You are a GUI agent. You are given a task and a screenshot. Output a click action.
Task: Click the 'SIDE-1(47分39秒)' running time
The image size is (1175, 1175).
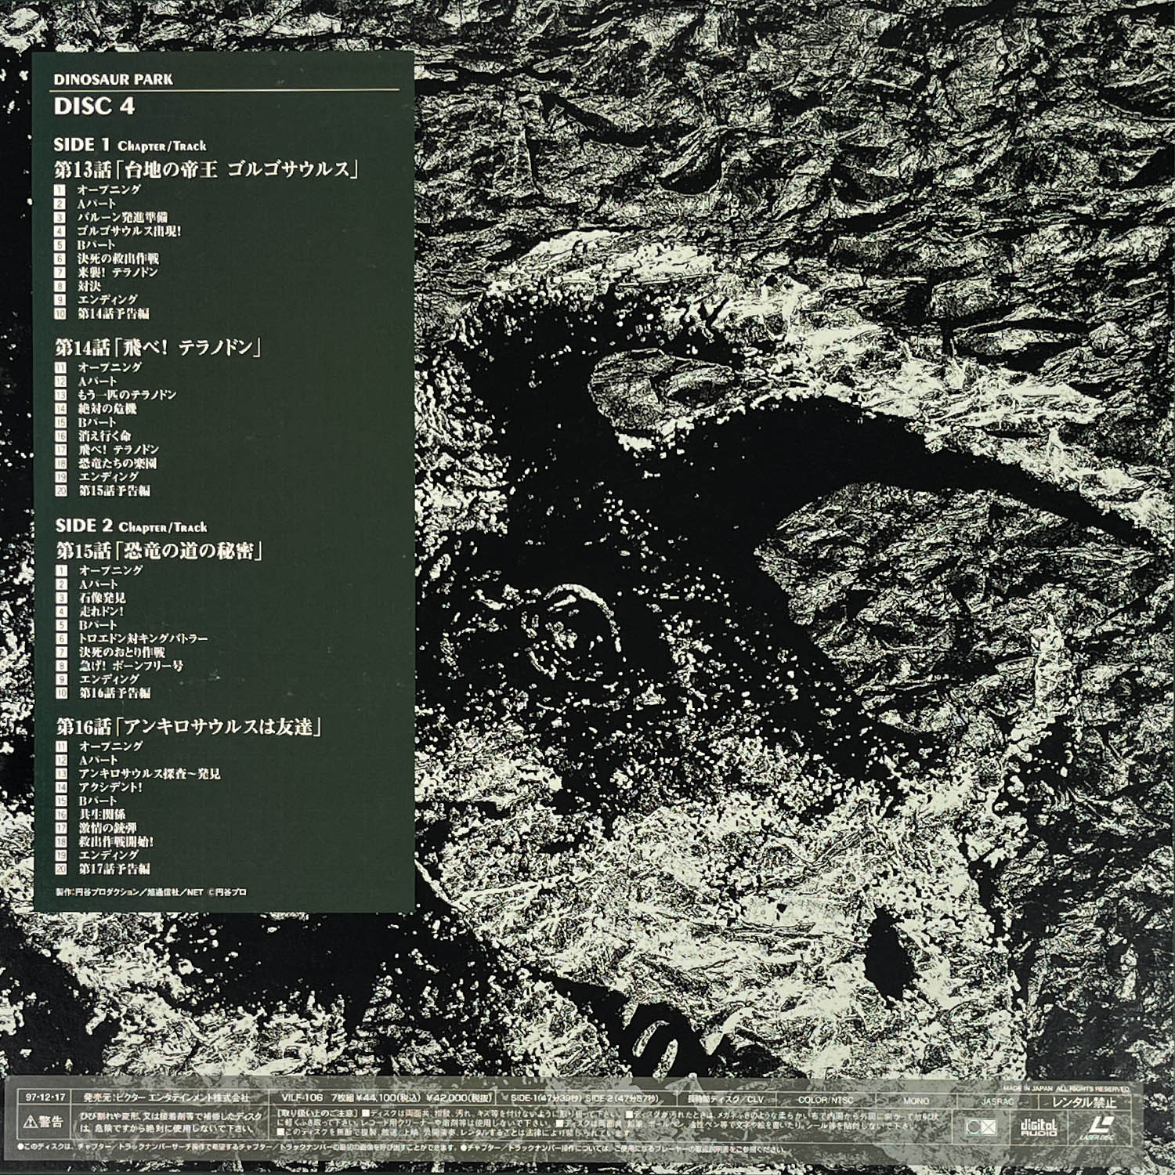(544, 1100)
